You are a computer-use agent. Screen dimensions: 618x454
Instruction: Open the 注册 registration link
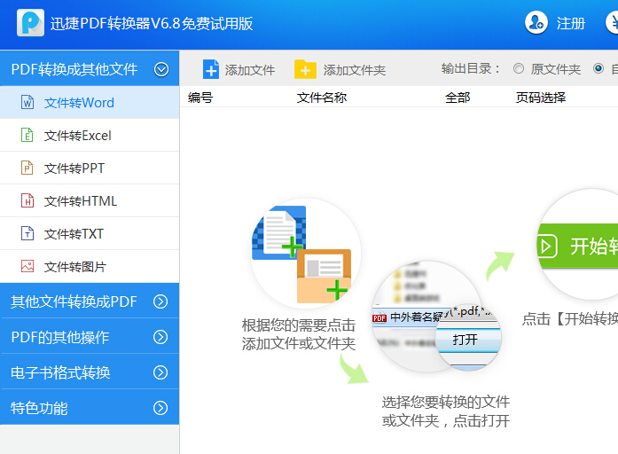coord(571,23)
